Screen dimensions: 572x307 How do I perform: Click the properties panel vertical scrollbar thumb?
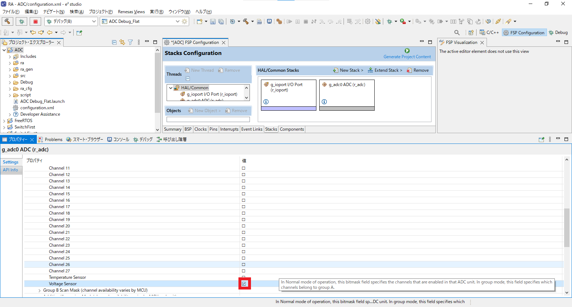567,228
